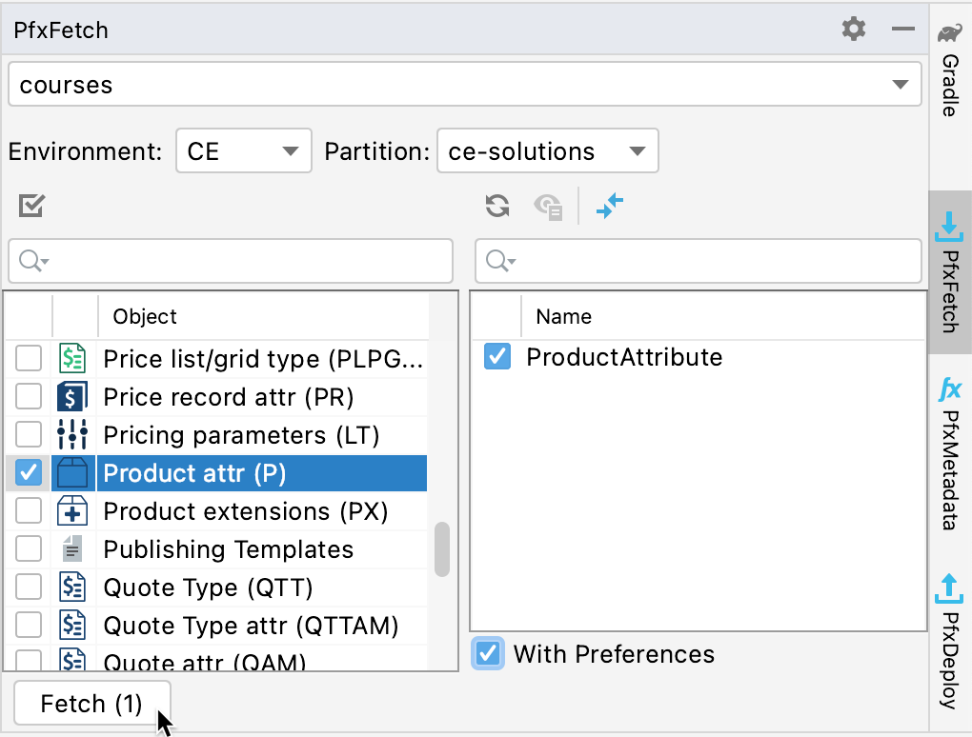This screenshot has width=972, height=737.
Task: Click the refresh icon in the toolbar
Action: tap(496, 206)
